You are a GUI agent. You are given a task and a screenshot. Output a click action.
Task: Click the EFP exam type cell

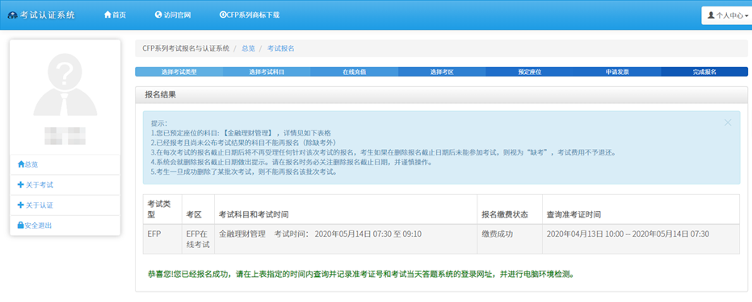(162, 239)
